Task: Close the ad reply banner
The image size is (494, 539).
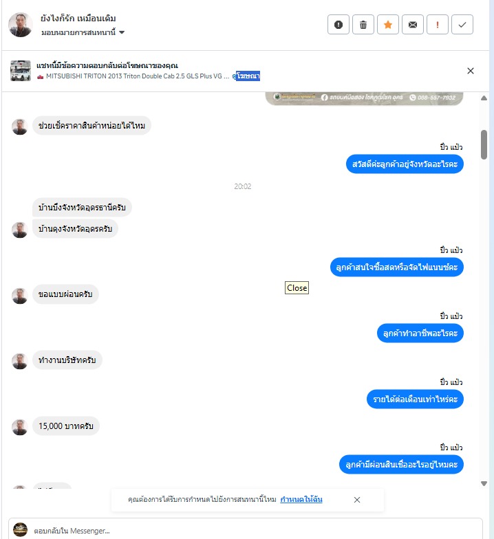Action: coord(471,71)
